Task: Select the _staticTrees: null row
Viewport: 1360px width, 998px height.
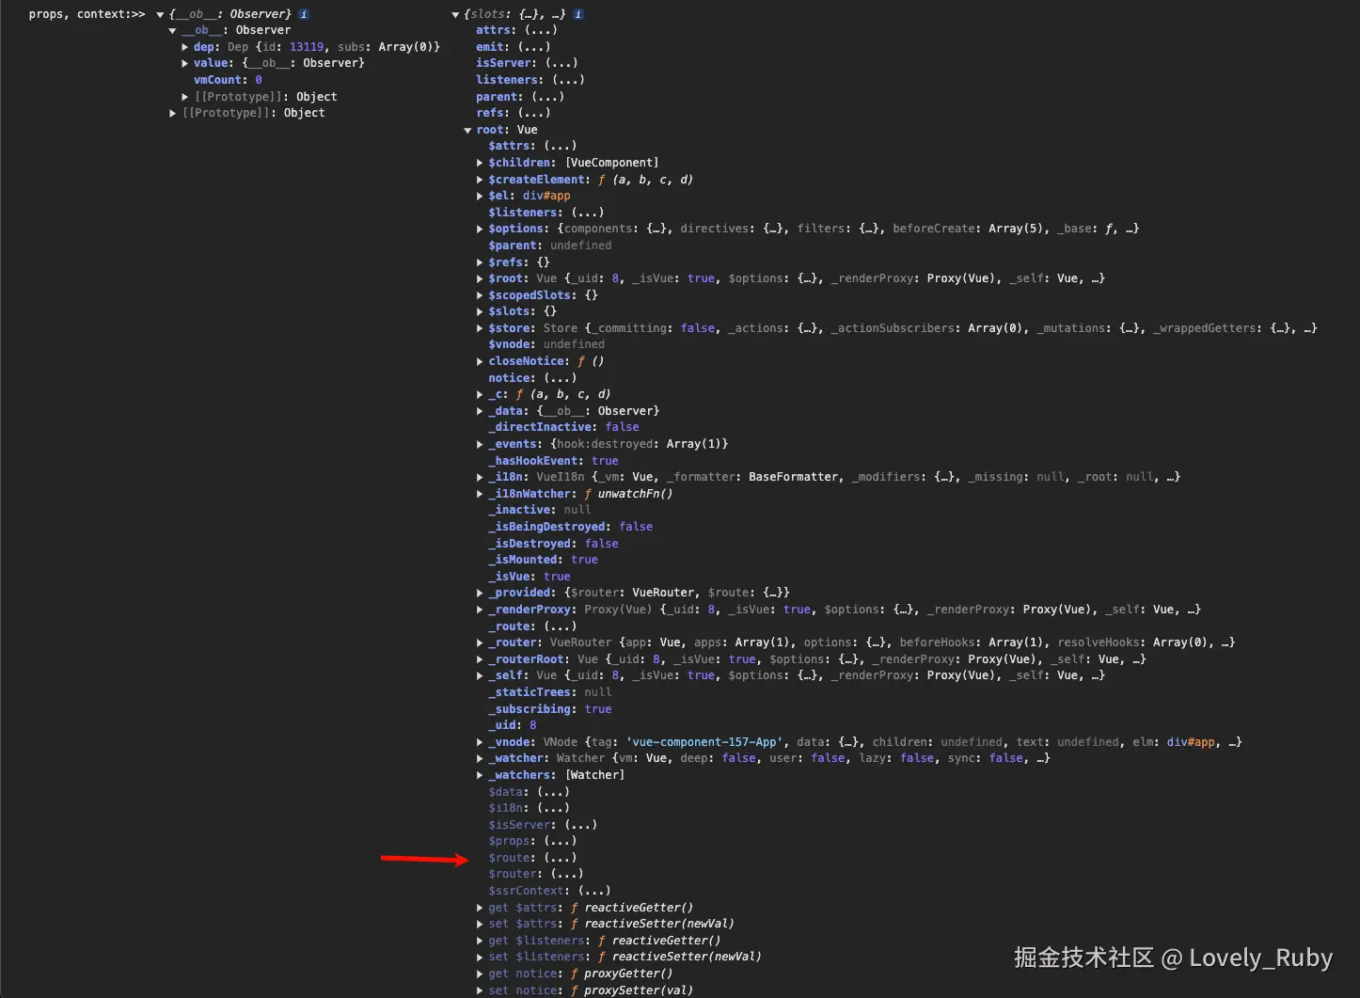Action: click(549, 692)
